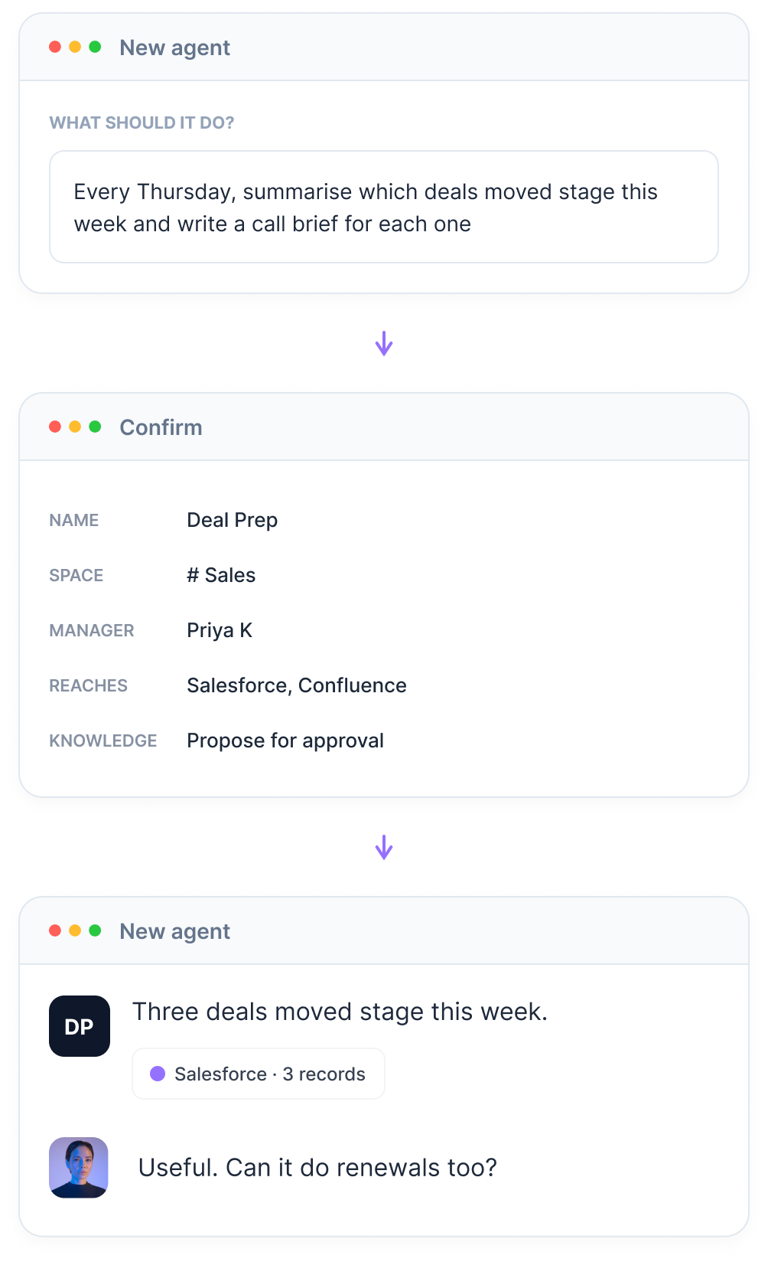Click the purple dot in Salesforce chip
Screen dimensions: 768x1262
[x=158, y=1074]
